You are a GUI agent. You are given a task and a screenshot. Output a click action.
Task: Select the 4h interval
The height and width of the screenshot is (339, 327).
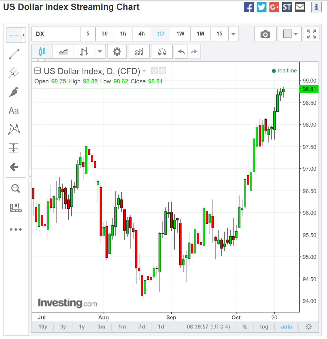coord(141,34)
